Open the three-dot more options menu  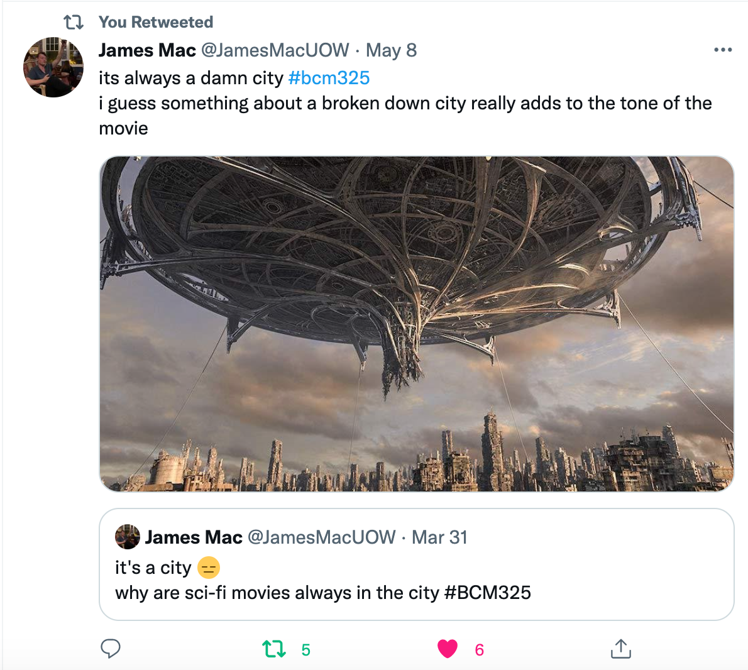pyautogui.click(x=723, y=50)
